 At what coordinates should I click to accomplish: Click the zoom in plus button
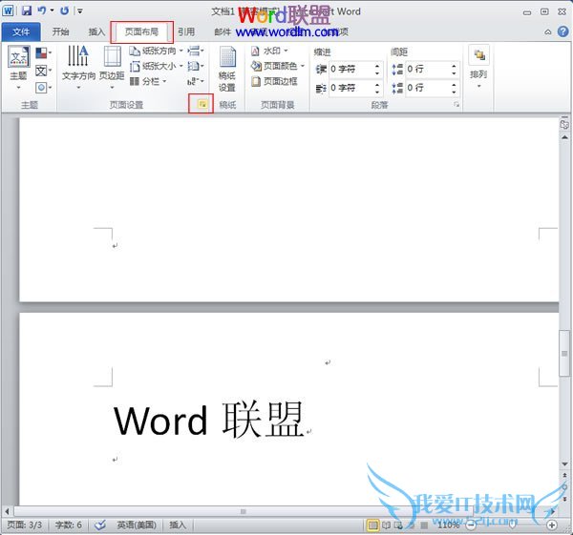[552, 525]
